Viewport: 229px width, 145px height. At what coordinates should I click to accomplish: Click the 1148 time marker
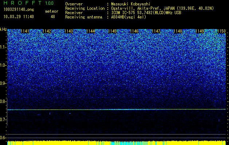click(x=178, y=31)
